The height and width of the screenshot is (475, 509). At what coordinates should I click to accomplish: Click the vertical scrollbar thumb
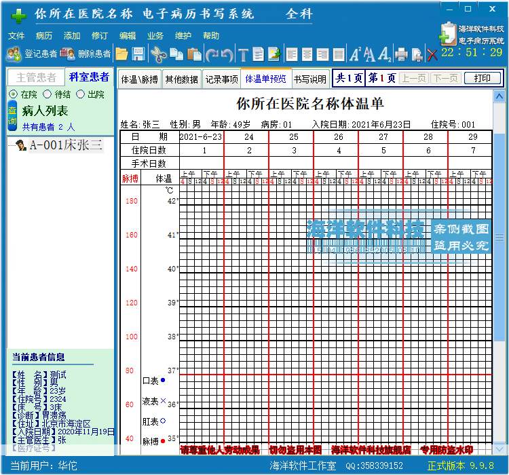coord(499,238)
